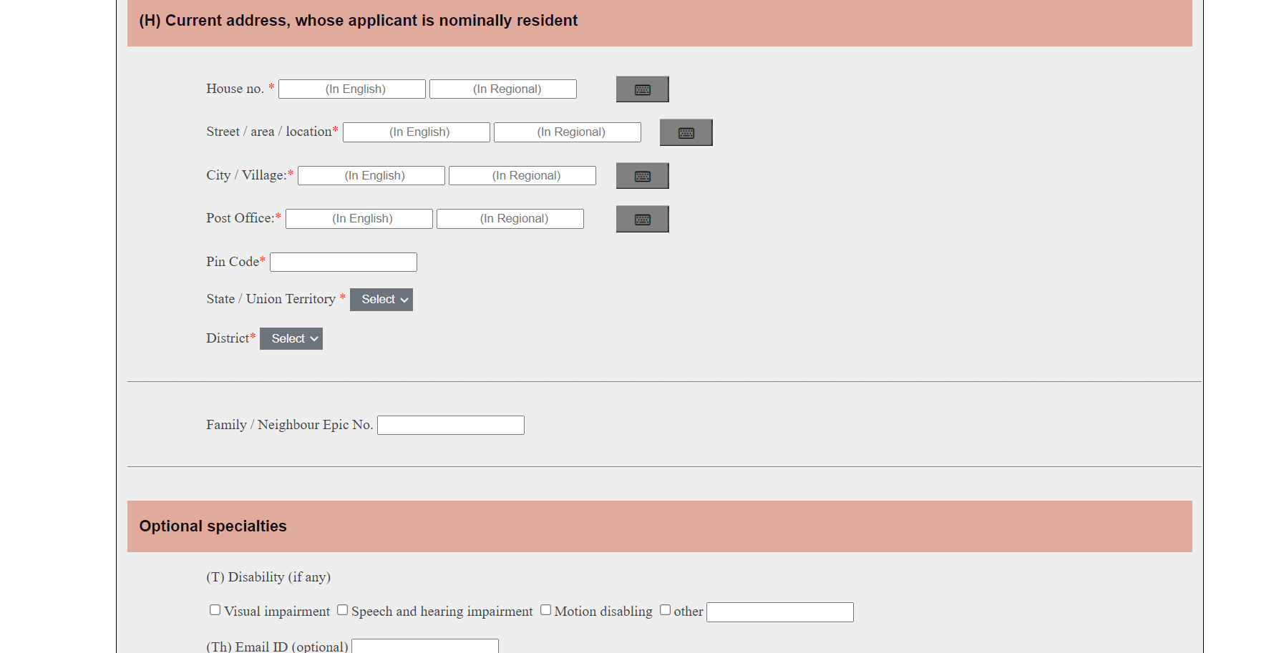The width and height of the screenshot is (1284, 653).
Task: Click inside the Pin Code field
Action: [343, 262]
